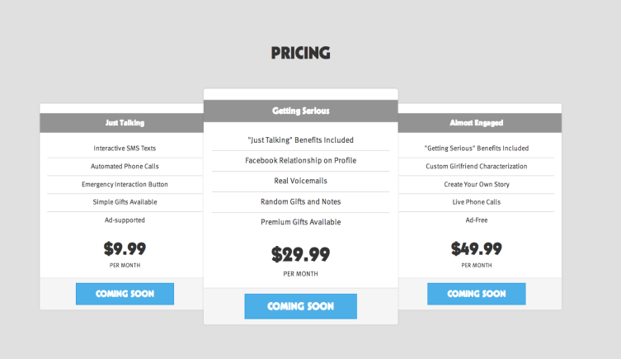Viewport: 621px width, 359px height.
Task: Click Coming Soon button under $9.99 plan
Action: (x=125, y=294)
